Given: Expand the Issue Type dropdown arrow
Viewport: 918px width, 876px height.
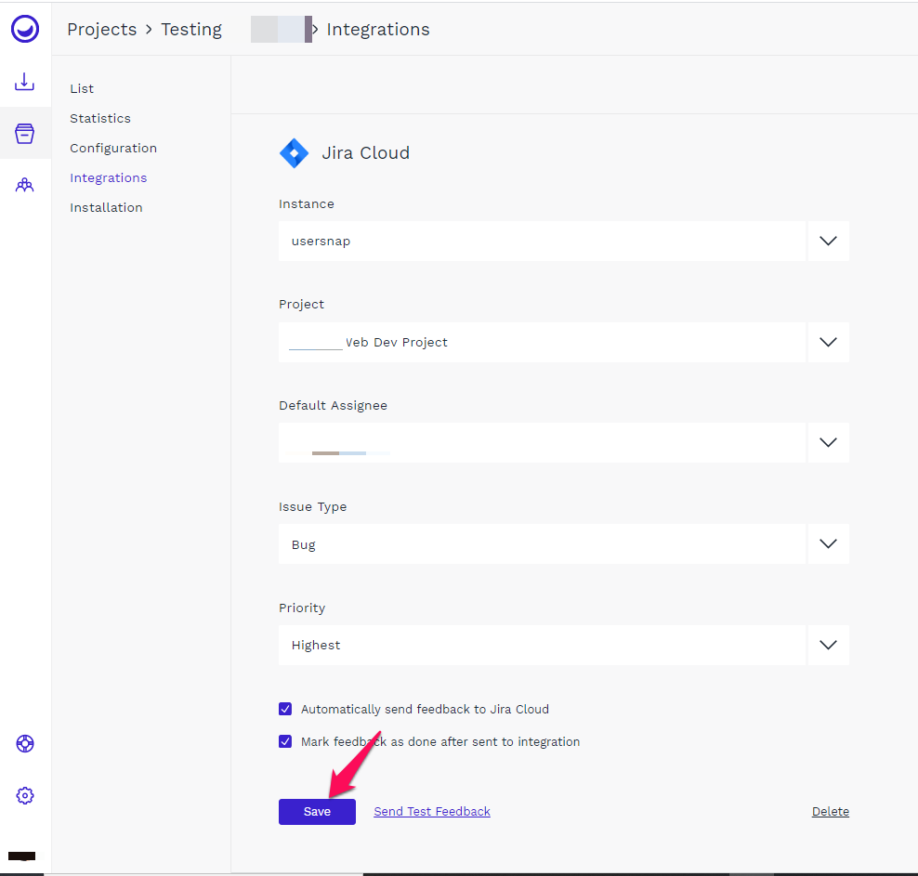Looking at the screenshot, I should [x=828, y=544].
